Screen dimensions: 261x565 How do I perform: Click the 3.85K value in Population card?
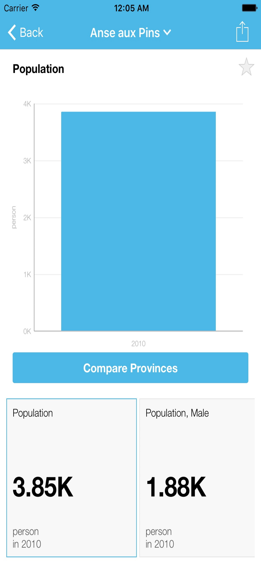click(x=43, y=486)
